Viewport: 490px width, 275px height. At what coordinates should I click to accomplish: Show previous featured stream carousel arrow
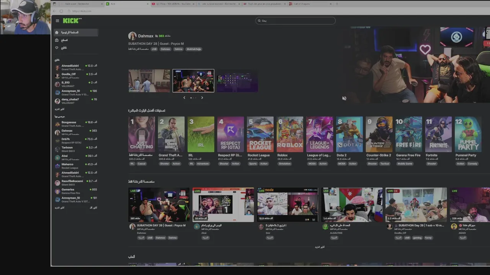tap(184, 98)
